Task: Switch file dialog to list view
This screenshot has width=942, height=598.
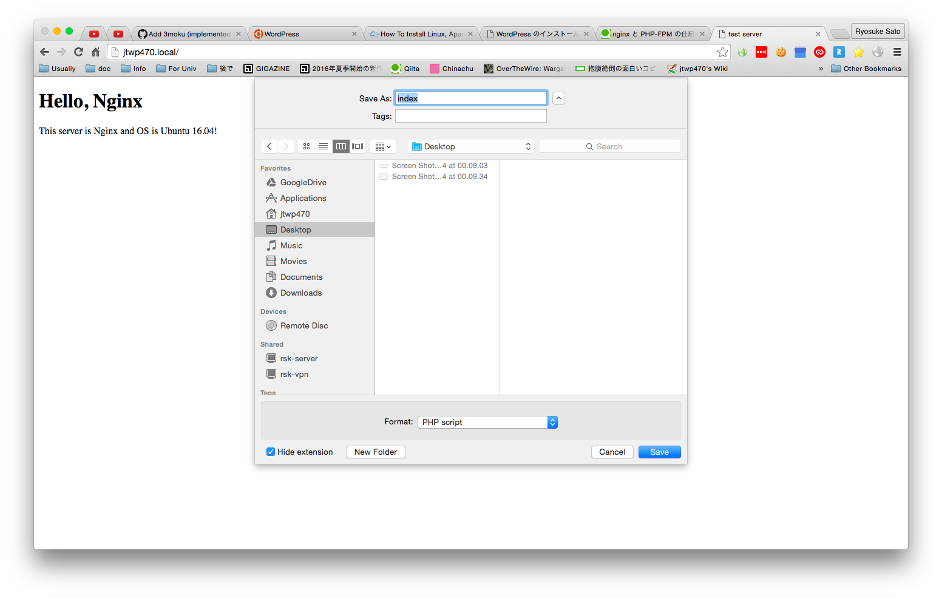Action: tap(324, 146)
